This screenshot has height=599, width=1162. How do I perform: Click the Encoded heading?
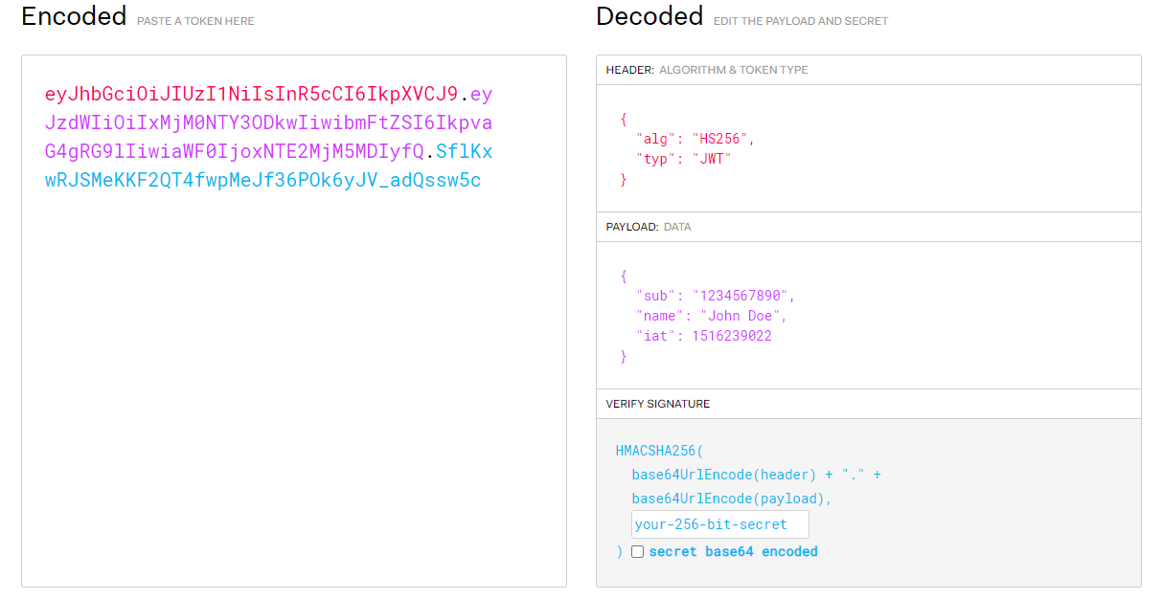click(74, 16)
